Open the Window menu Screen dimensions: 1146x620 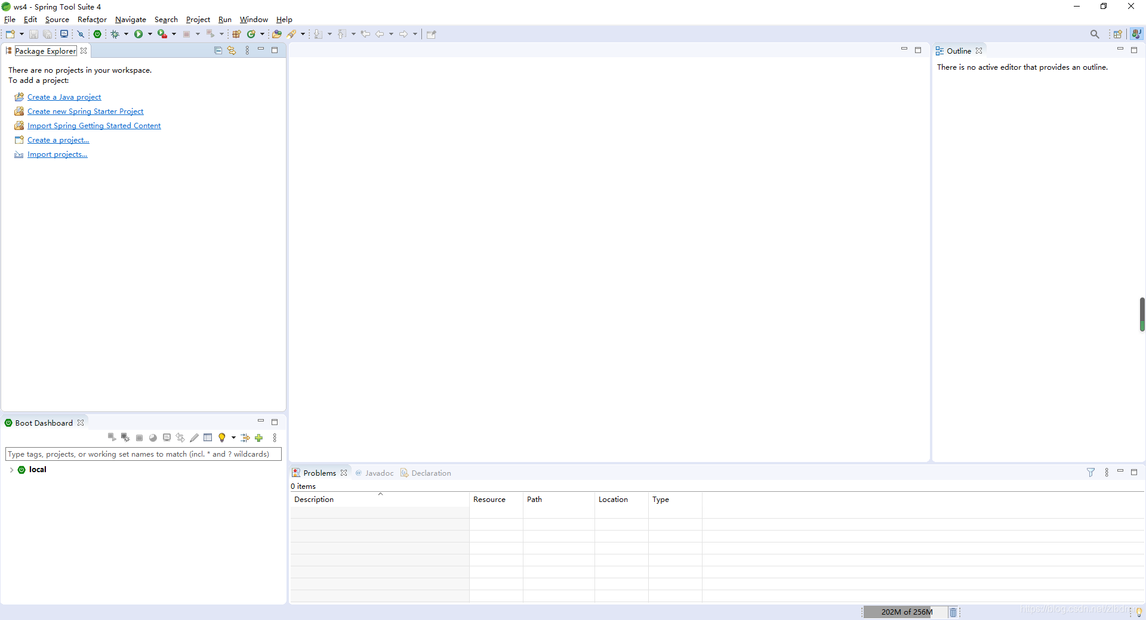[x=254, y=20]
